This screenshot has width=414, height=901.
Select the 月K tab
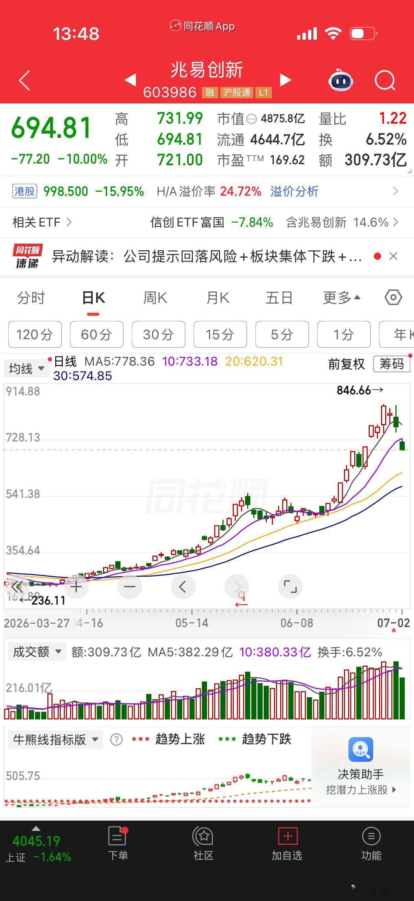[x=218, y=298]
